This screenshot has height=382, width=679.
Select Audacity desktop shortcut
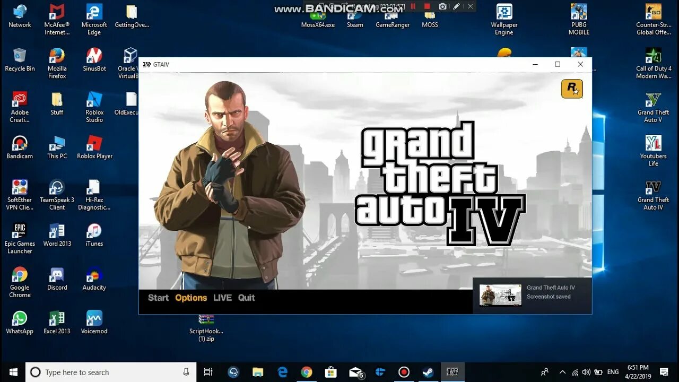[94, 279]
